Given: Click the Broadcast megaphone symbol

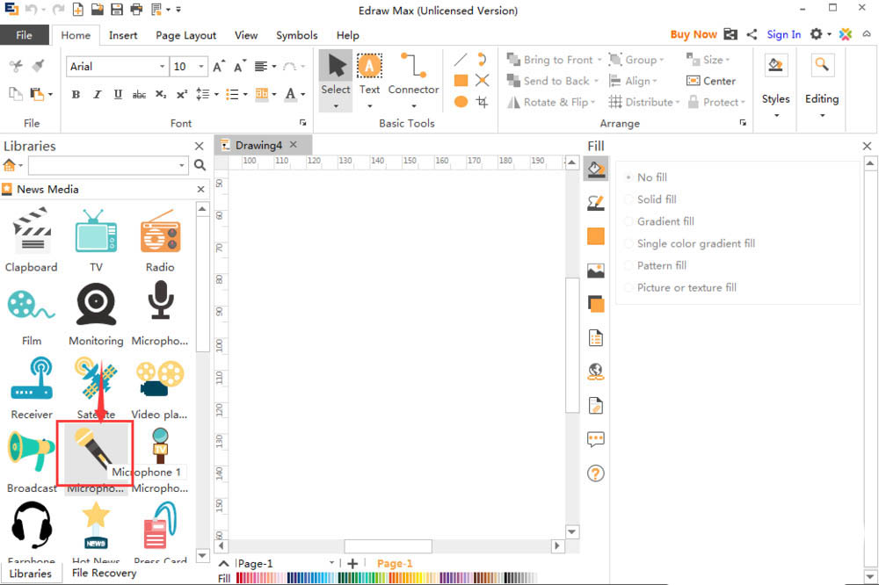Looking at the screenshot, I should pyautogui.click(x=31, y=451).
